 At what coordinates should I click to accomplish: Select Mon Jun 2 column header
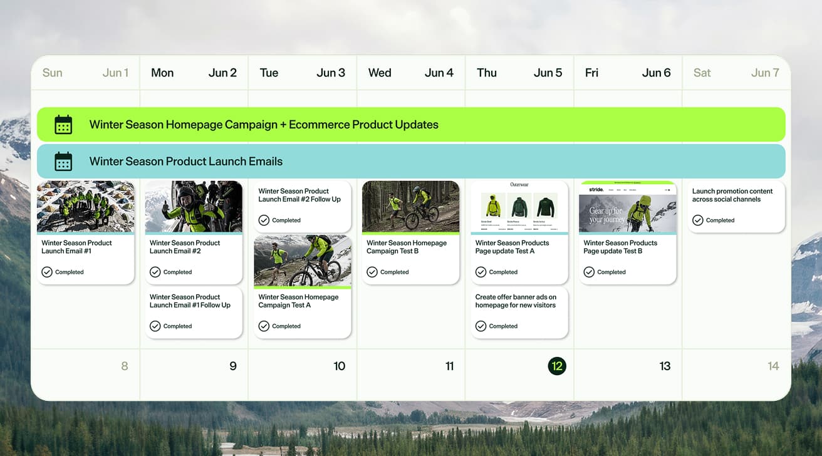tap(194, 73)
